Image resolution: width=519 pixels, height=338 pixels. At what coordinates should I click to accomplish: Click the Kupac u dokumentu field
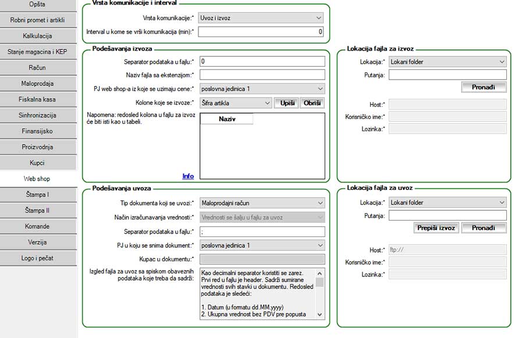pos(262,259)
